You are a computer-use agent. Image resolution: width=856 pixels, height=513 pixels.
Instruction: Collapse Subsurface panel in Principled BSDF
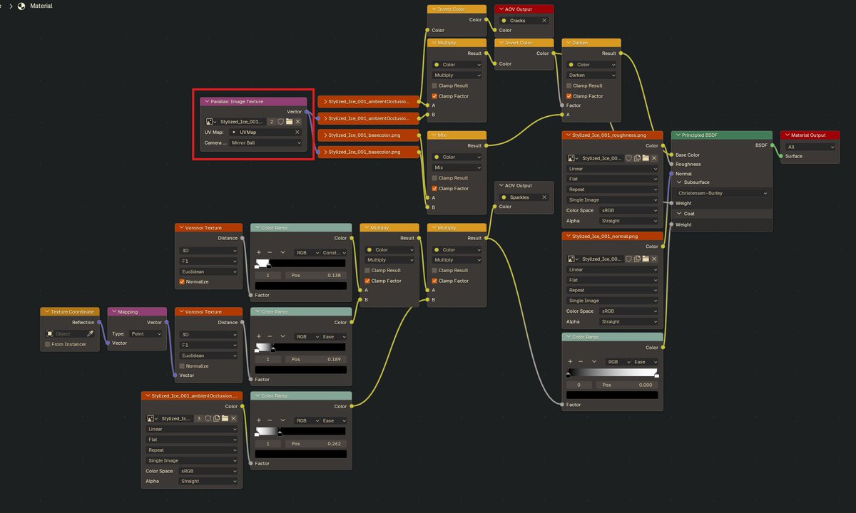(679, 182)
